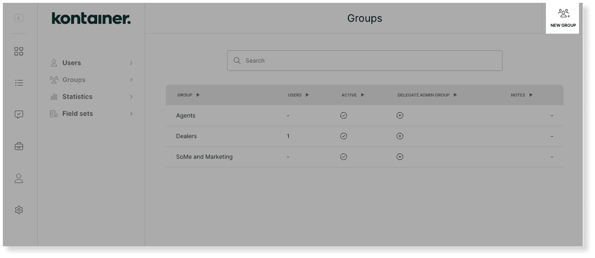Screen dimensions: 595x258
Task: Toggle Delegate admin X icon for SoMe and Marketing
Action: (x=400, y=157)
